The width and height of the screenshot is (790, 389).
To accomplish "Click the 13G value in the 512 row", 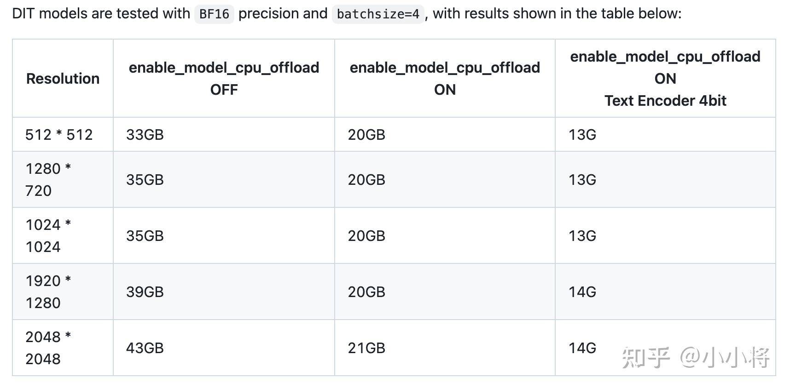I will tap(582, 135).
